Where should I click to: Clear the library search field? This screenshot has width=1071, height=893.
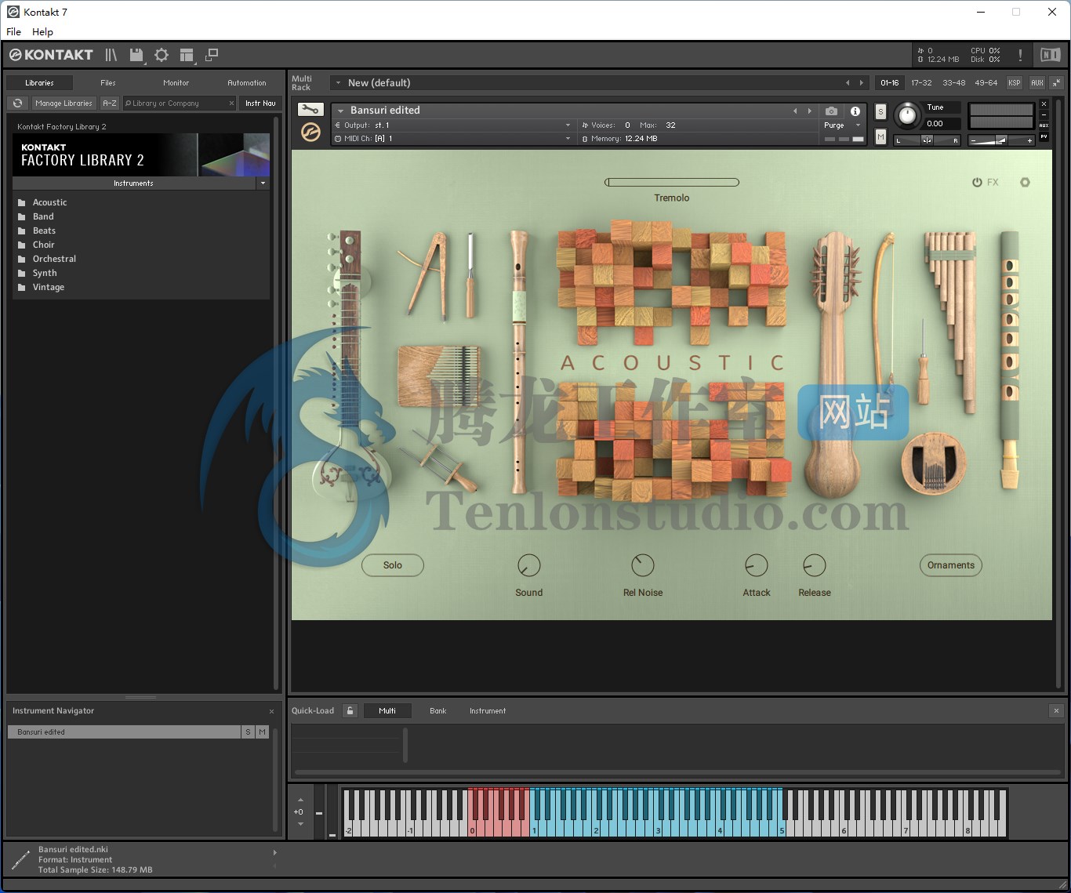click(x=231, y=103)
